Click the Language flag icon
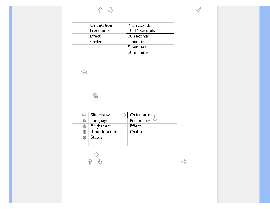Image resolution: width=270 pixels, height=209 pixels. pos(85,121)
